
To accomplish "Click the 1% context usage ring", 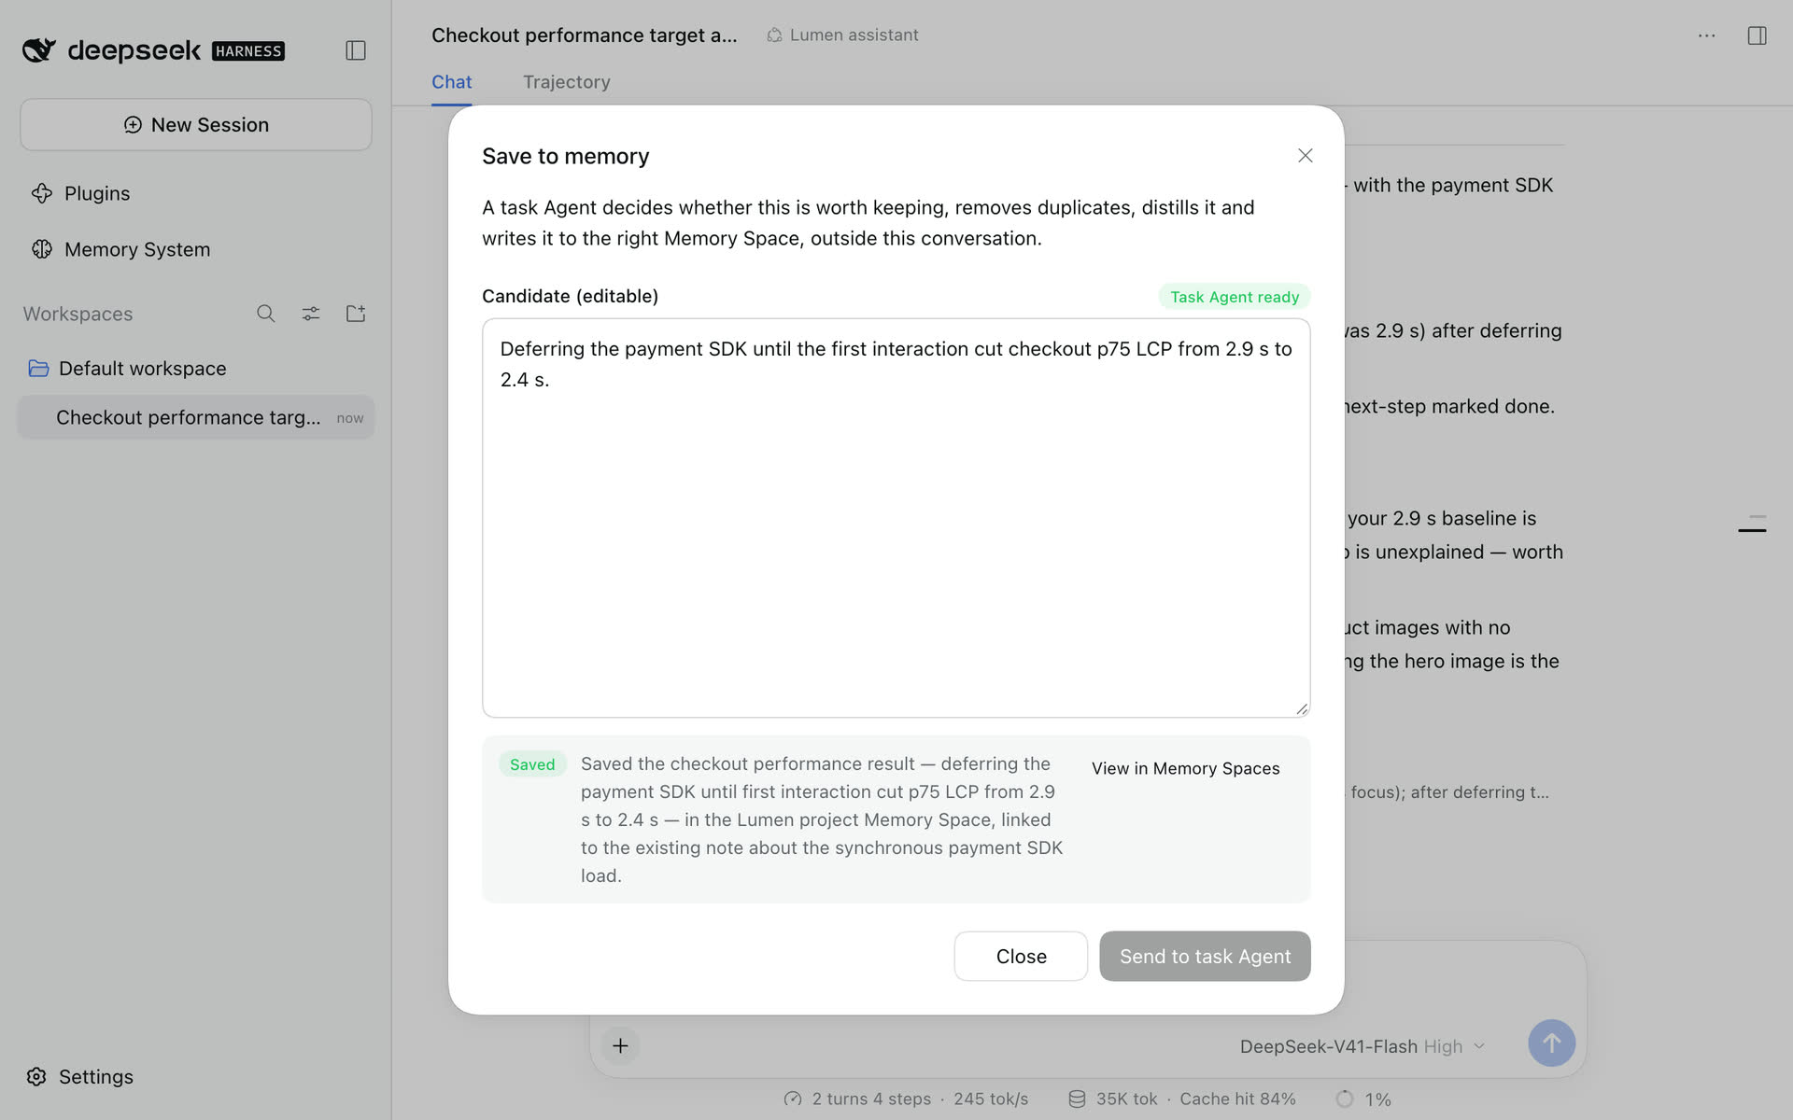I will click(1345, 1099).
